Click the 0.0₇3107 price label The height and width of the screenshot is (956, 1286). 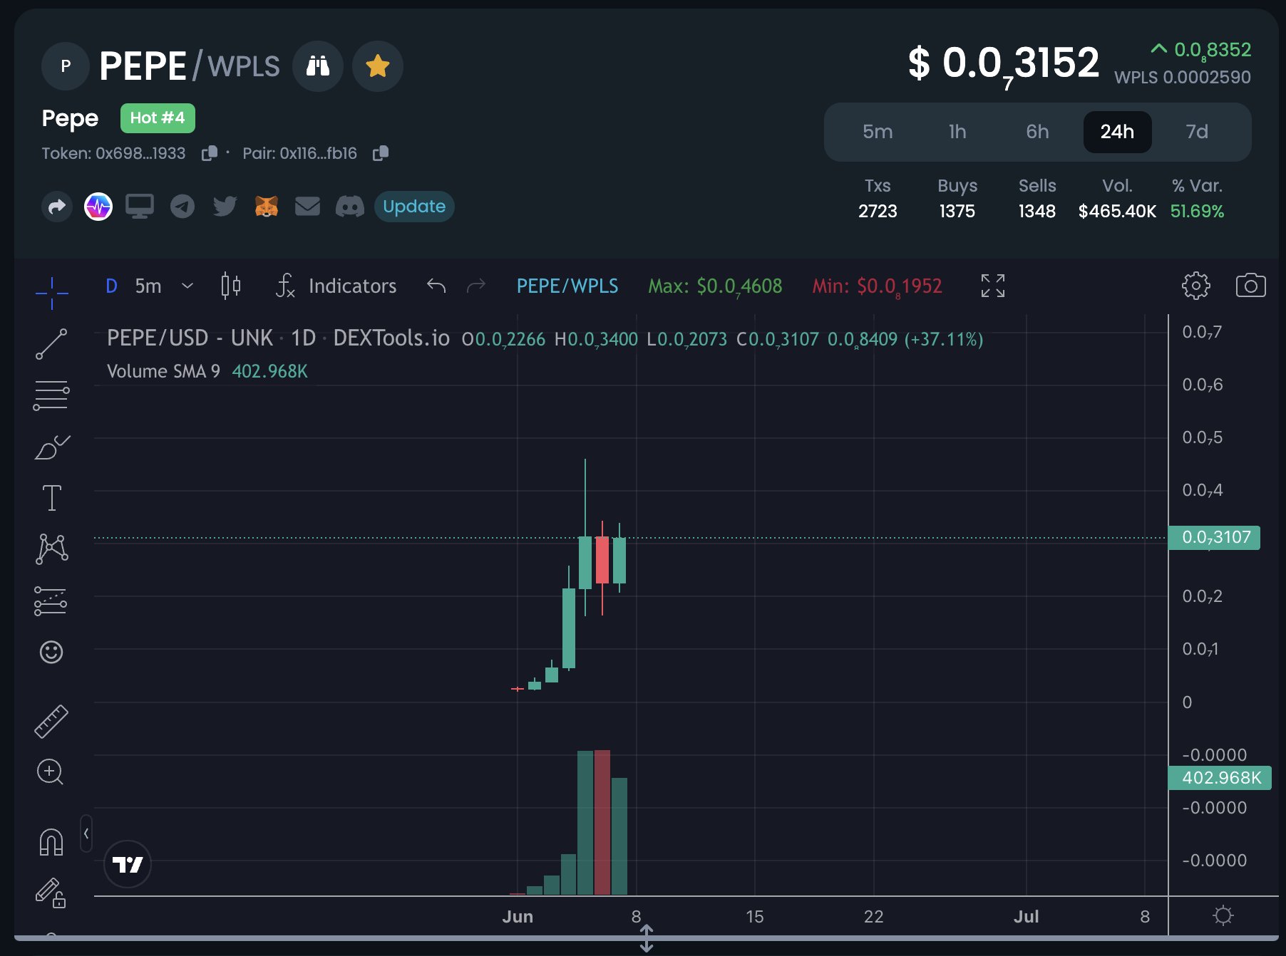tap(1214, 538)
